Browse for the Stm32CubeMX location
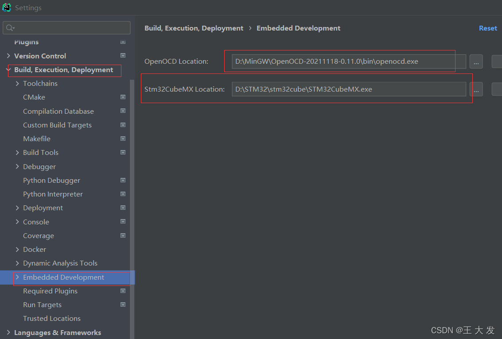Viewport: 502px width, 339px height. [x=476, y=89]
